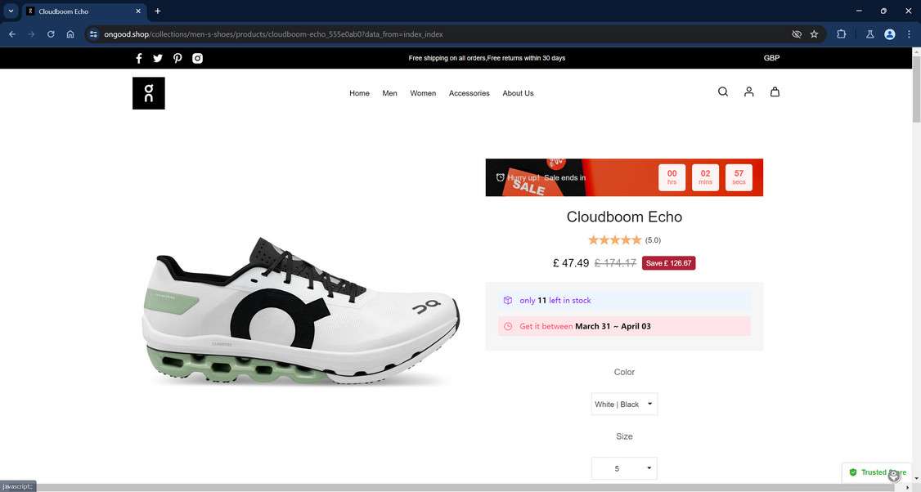The width and height of the screenshot is (921, 492).
Task: Open the Men menu
Action: click(x=389, y=93)
